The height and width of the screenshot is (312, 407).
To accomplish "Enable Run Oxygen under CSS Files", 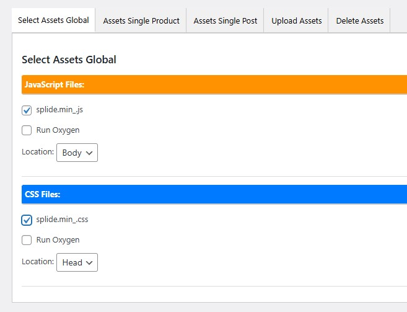I will [27, 240].
